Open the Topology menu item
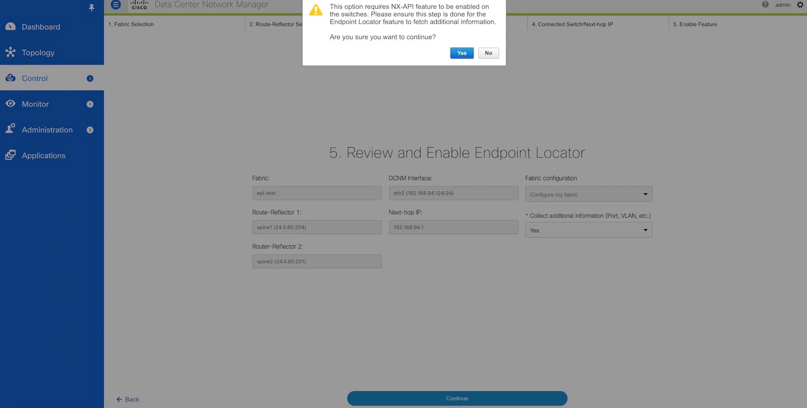The width and height of the screenshot is (807, 408). click(52, 53)
